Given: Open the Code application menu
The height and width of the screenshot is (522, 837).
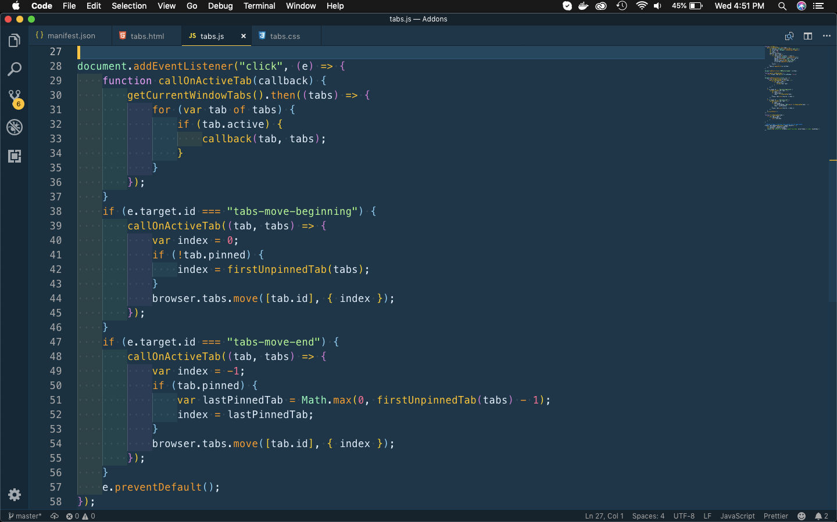Looking at the screenshot, I should tap(42, 6).
